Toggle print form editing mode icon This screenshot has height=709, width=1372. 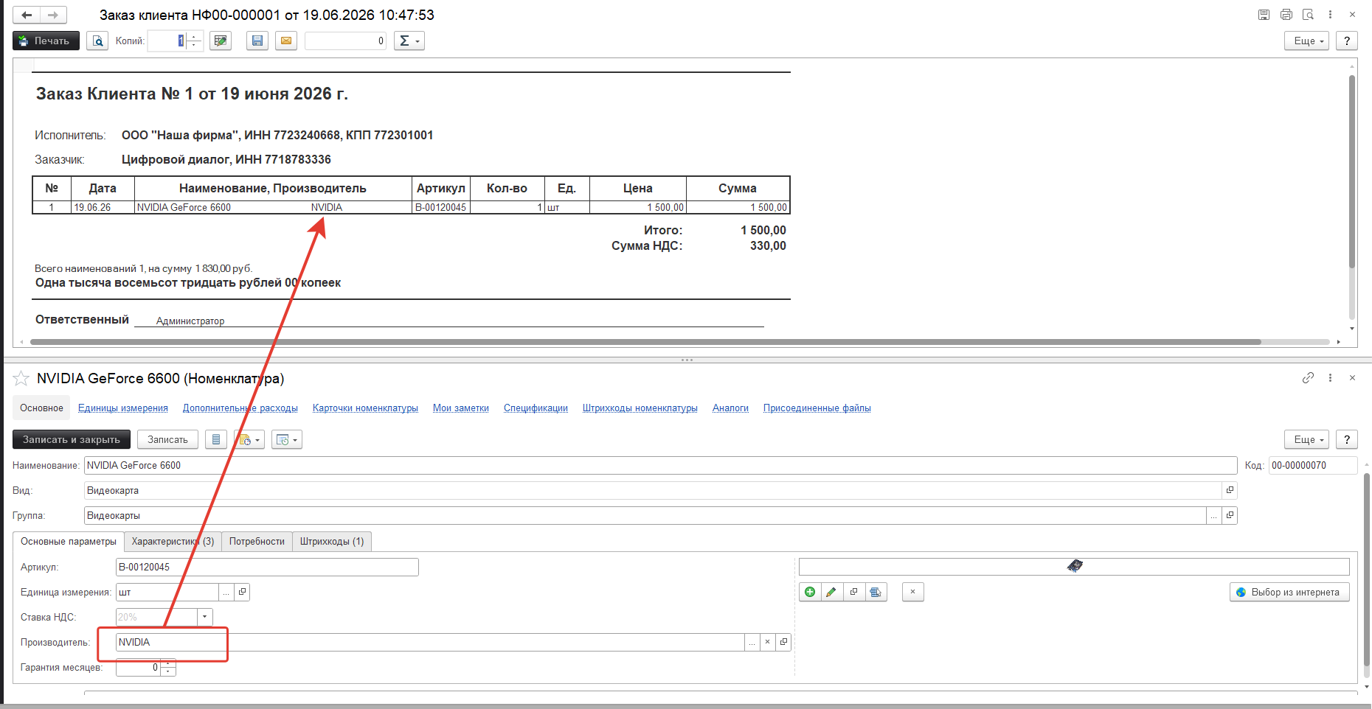click(x=221, y=41)
